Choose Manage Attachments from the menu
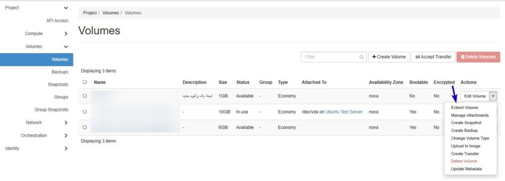 pos(469,115)
